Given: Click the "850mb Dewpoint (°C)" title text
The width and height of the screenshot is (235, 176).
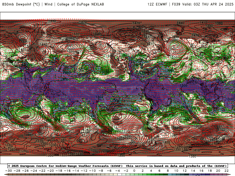Looking at the screenshot, I should pos(21,4).
